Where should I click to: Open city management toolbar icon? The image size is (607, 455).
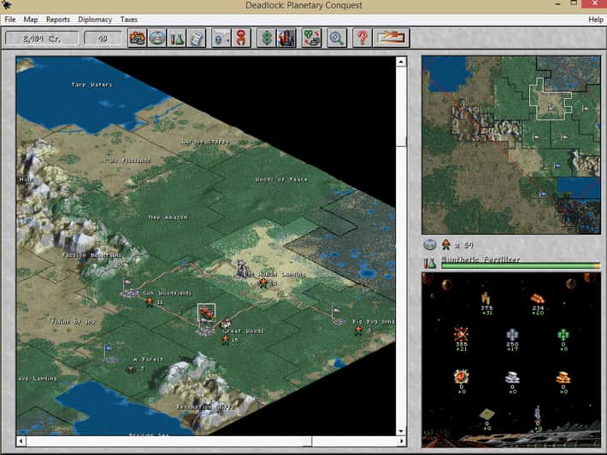[138, 38]
